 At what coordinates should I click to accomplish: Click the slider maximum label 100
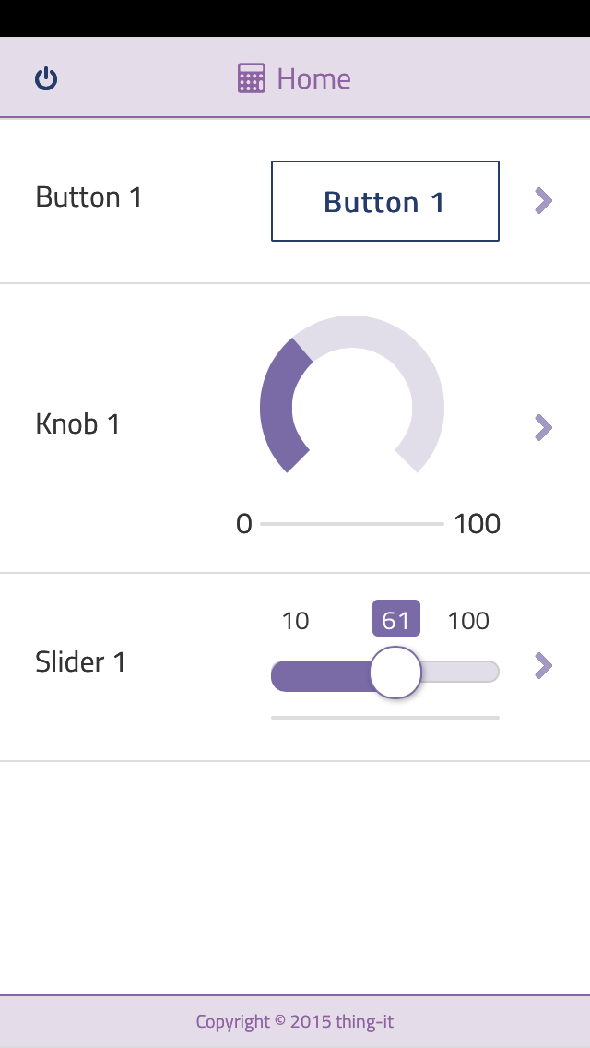468,621
